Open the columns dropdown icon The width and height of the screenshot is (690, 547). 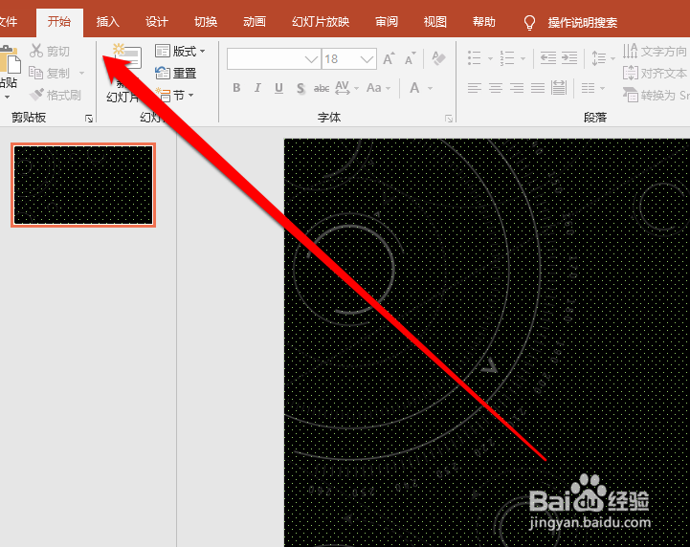(592, 88)
